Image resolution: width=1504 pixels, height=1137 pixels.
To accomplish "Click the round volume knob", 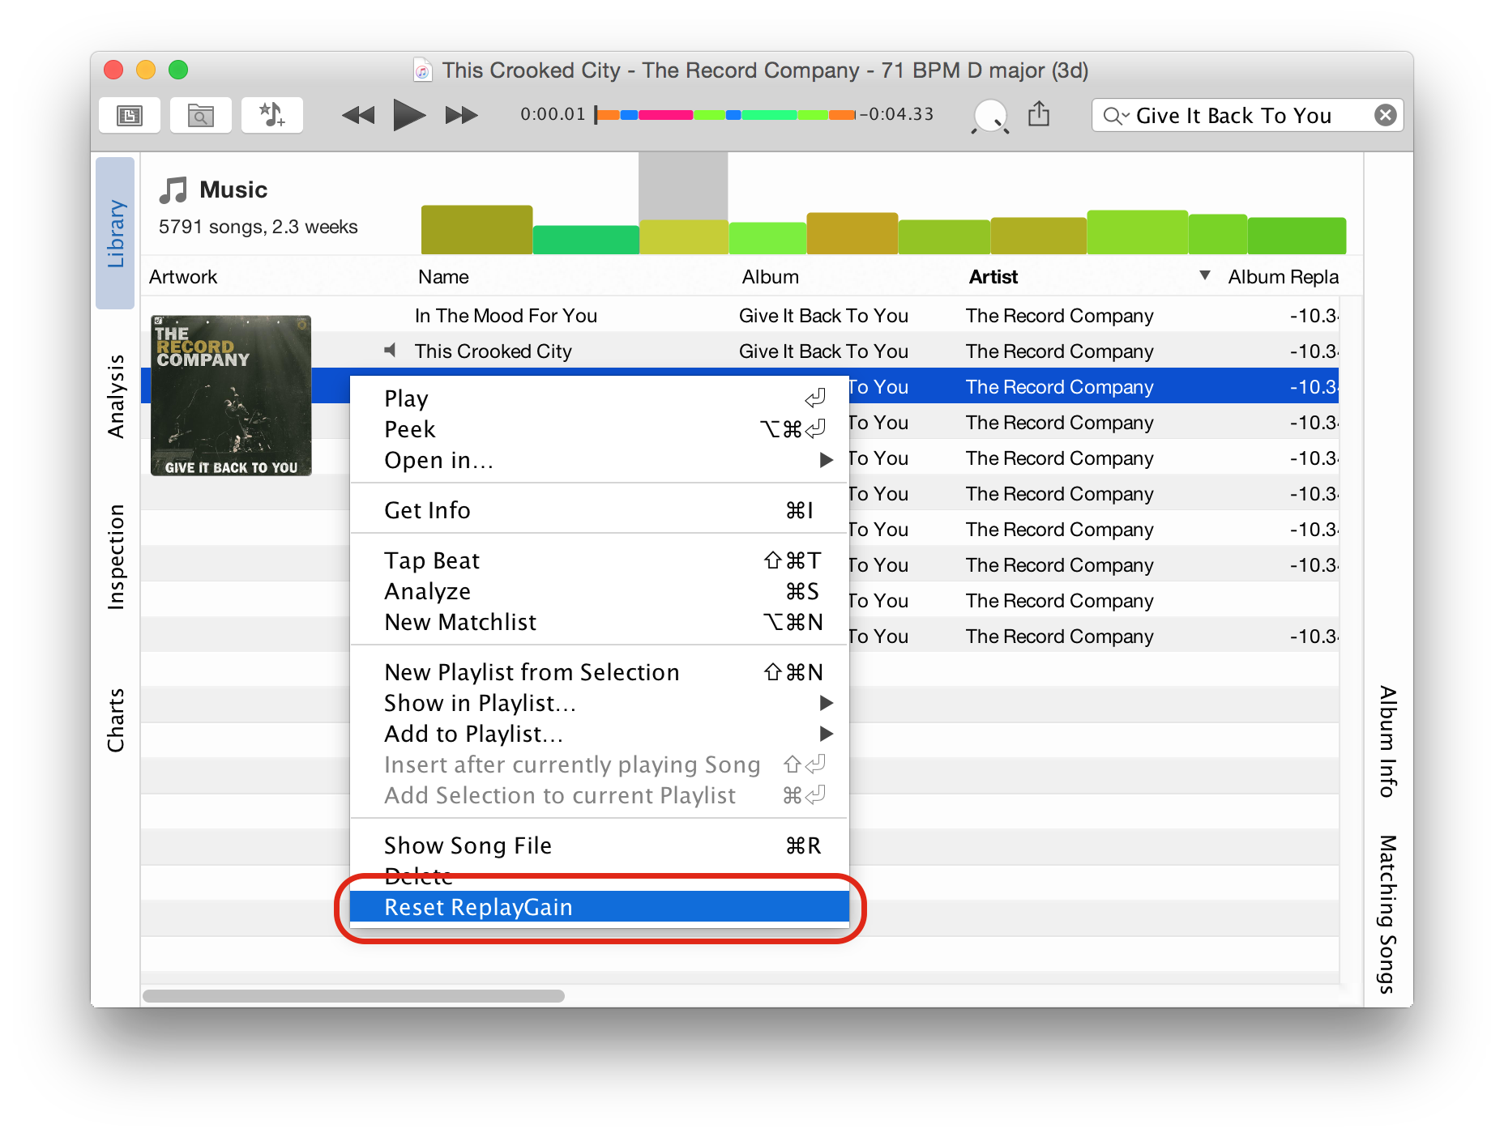I will coord(989,116).
